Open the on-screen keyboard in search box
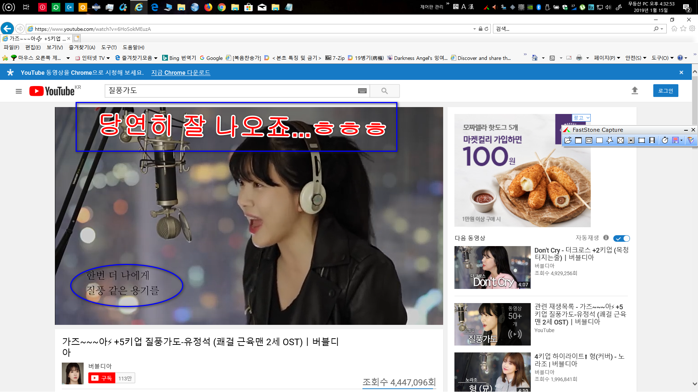The height and width of the screenshot is (392, 698). pyautogui.click(x=362, y=91)
